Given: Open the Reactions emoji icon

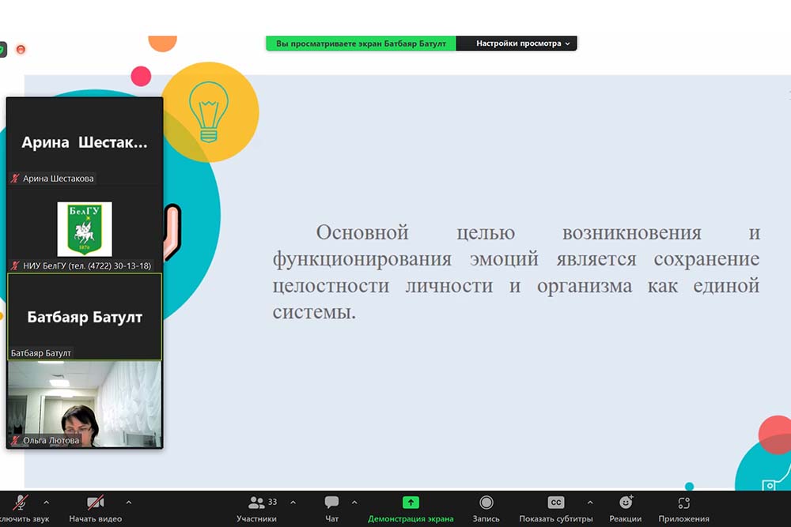Looking at the screenshot, I should 625,503.
